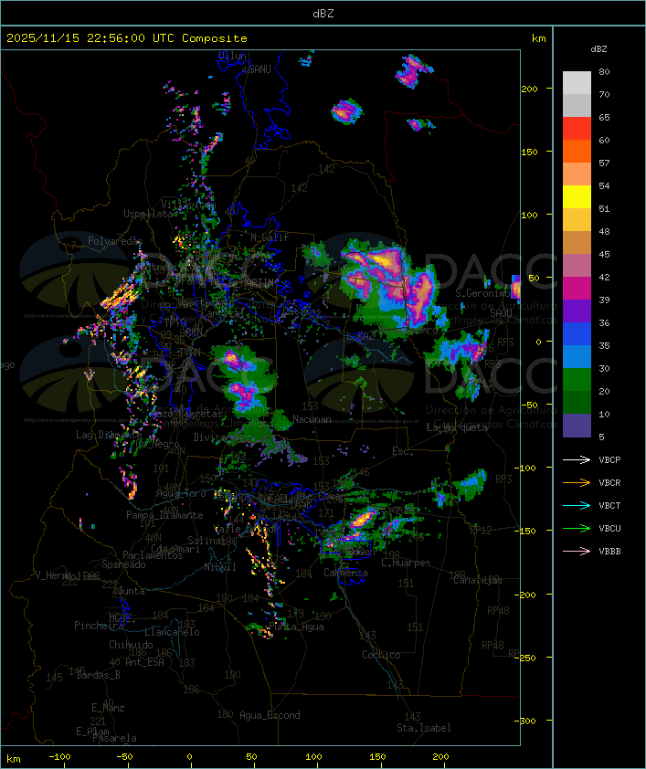646x769 pixels.
Task: Select the yellow 54 dBZ color swatch
Action: 577,196
